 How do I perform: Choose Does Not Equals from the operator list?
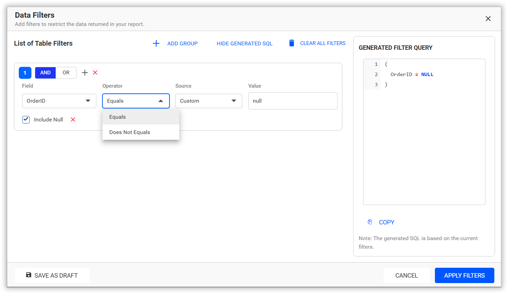coord(141,132)
